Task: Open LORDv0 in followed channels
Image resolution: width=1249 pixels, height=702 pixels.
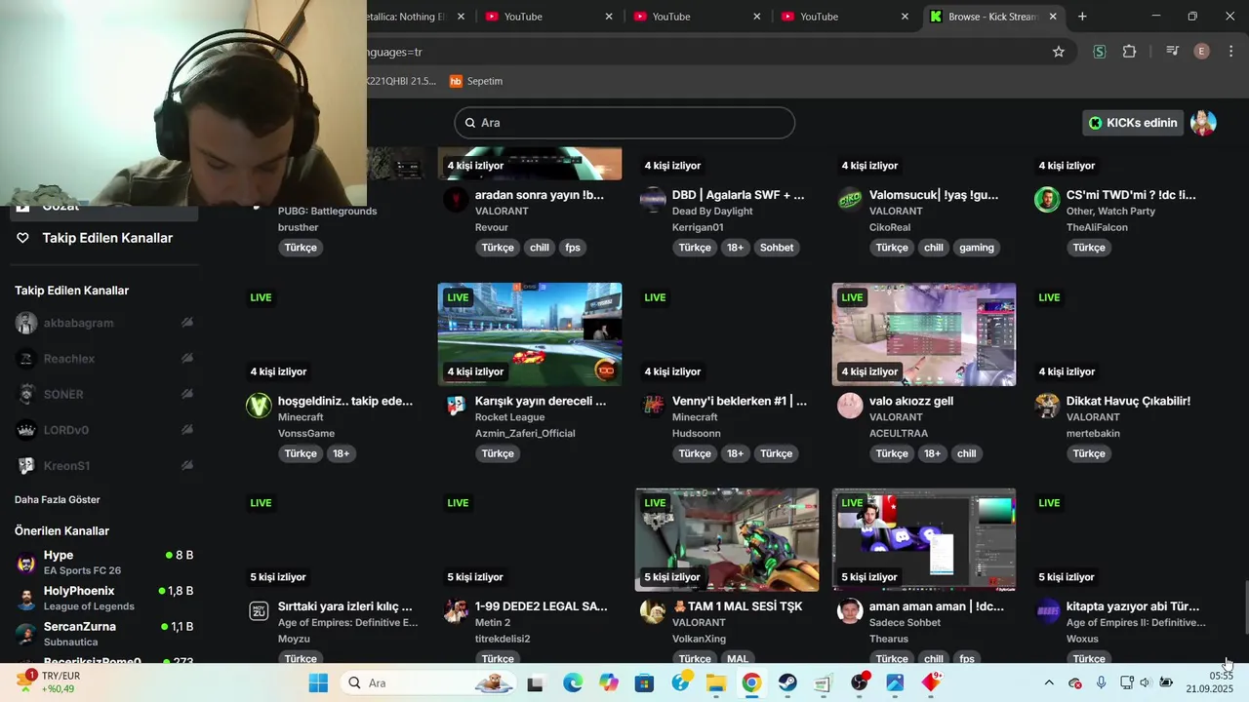Action: coord(103,430)
